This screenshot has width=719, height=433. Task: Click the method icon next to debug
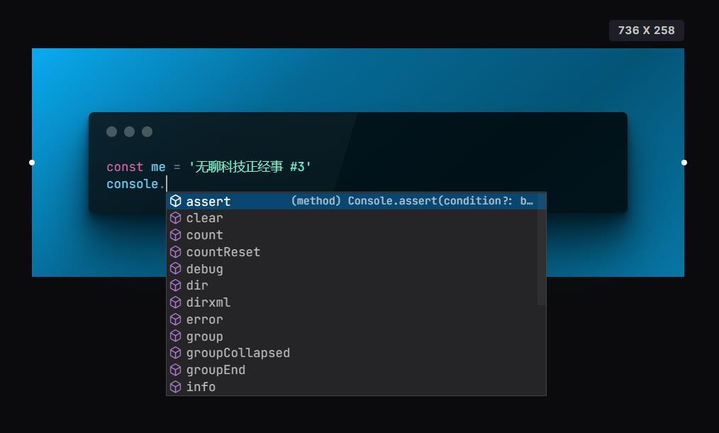176,268
